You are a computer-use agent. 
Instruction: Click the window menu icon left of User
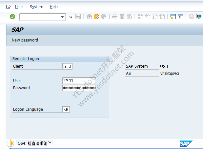pos(9,7)
